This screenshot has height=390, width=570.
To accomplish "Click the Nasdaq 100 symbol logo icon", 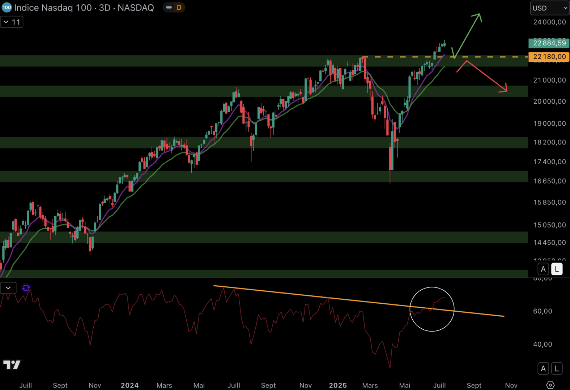I will [7, 7].
